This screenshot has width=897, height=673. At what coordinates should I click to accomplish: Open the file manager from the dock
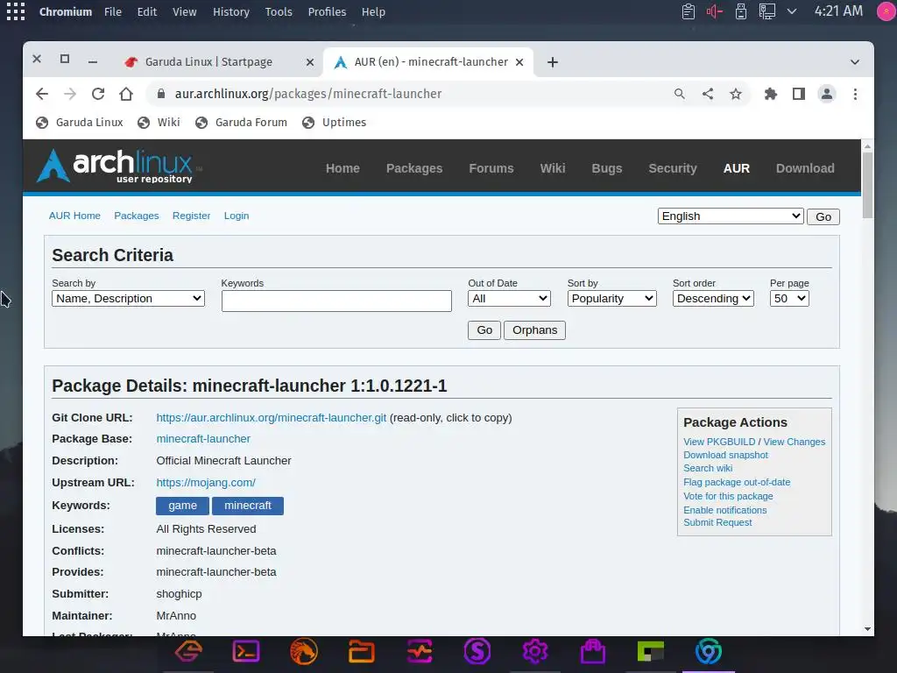362,651
